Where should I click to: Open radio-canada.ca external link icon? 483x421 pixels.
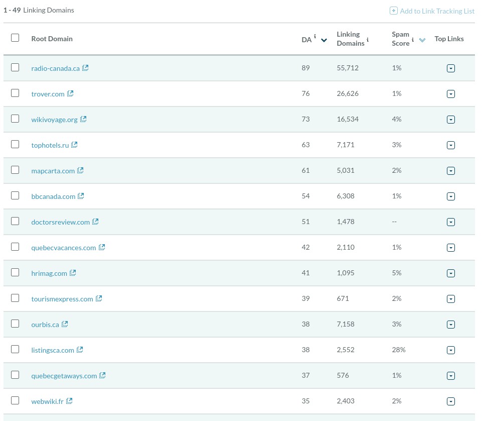[85, 68]
